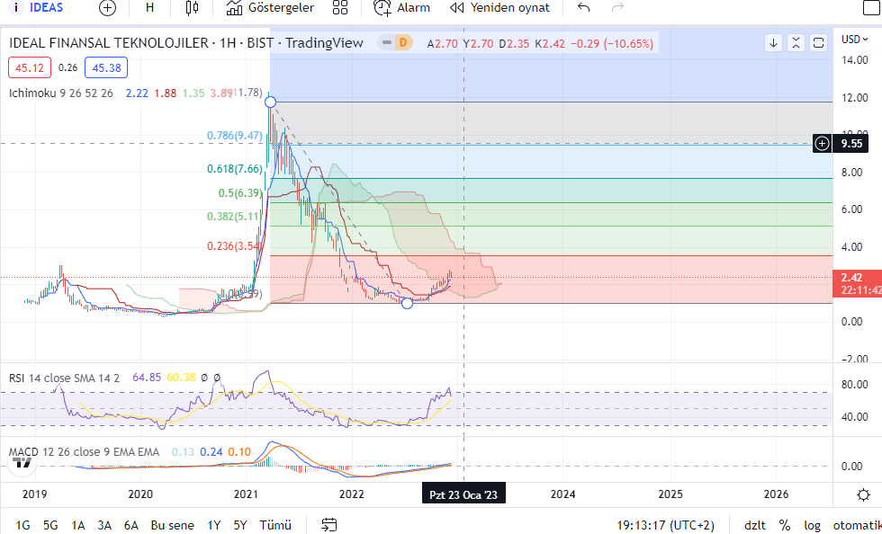Select the RSI 14 close indicator legend
The width and height of the screenshot is (882, 534).
[64, 378]
